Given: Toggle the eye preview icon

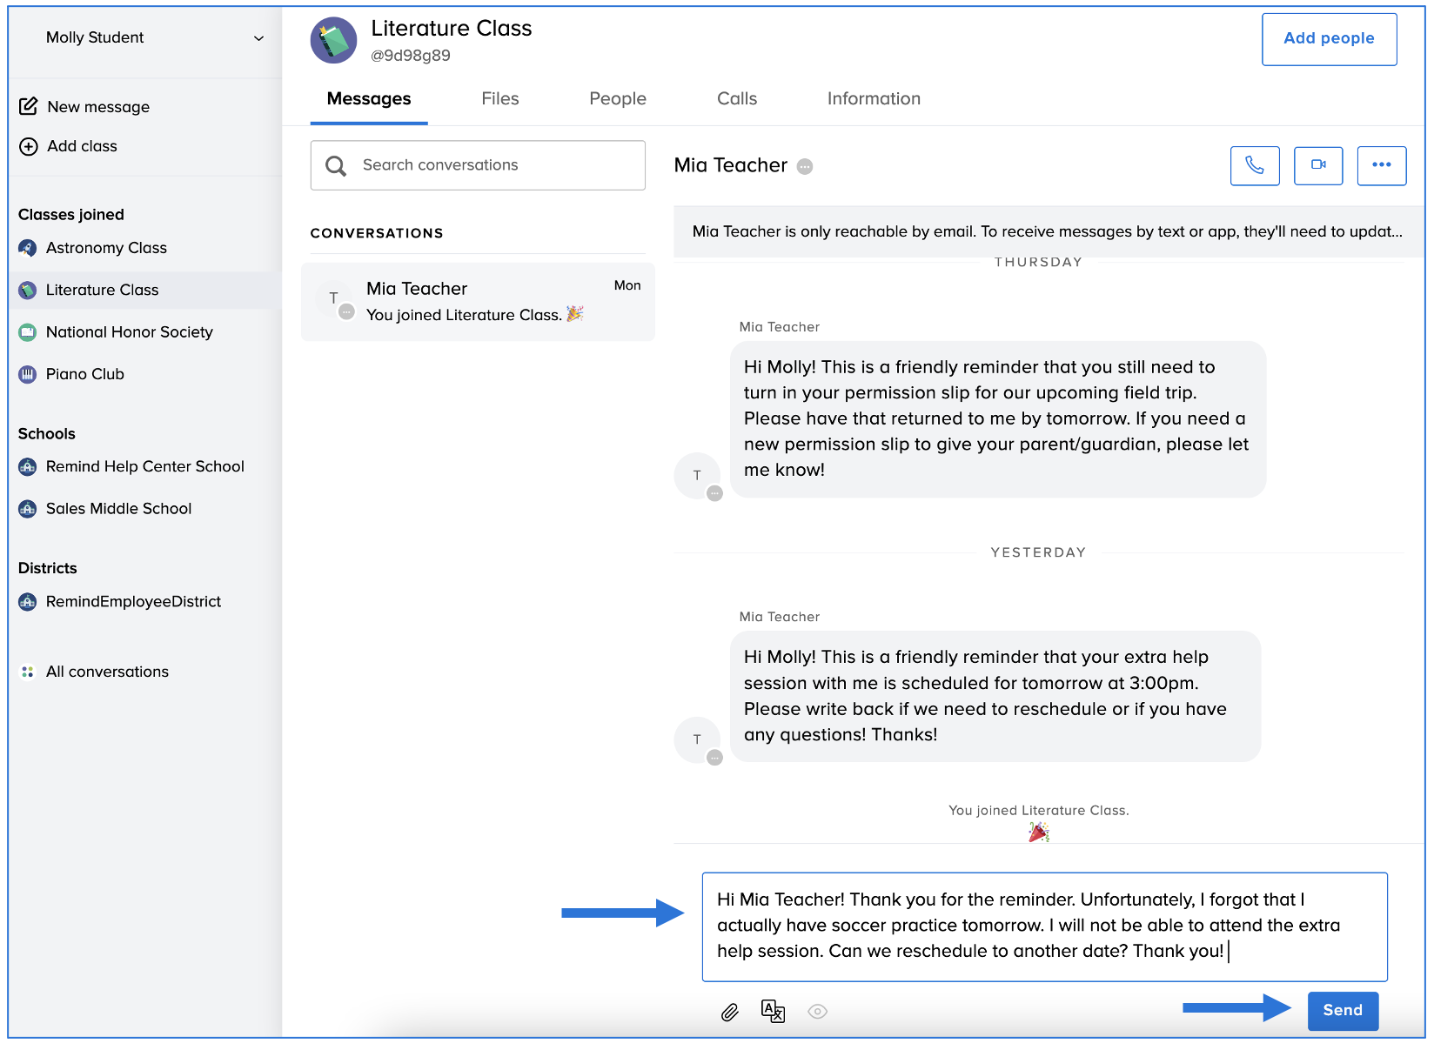Looking at the screenshot, I should 817,1012.
